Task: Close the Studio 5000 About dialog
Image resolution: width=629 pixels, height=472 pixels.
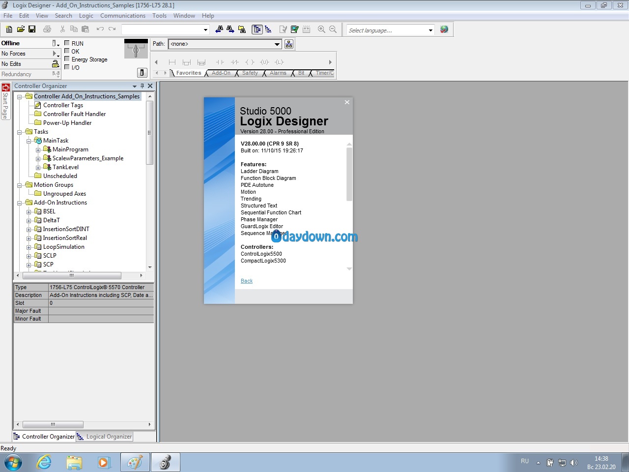Action: coord(347,102)
